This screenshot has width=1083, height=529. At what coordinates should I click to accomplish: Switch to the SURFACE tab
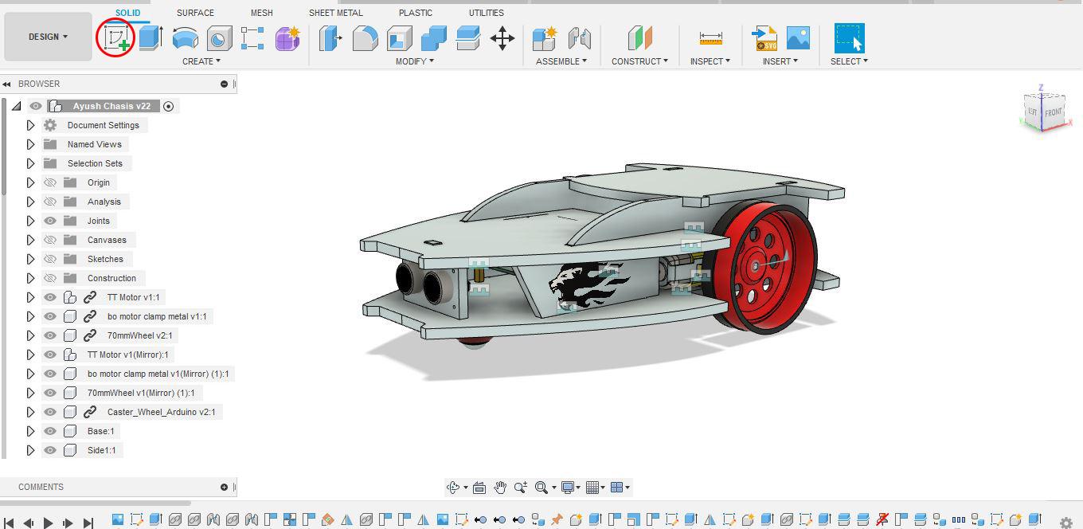194,13
